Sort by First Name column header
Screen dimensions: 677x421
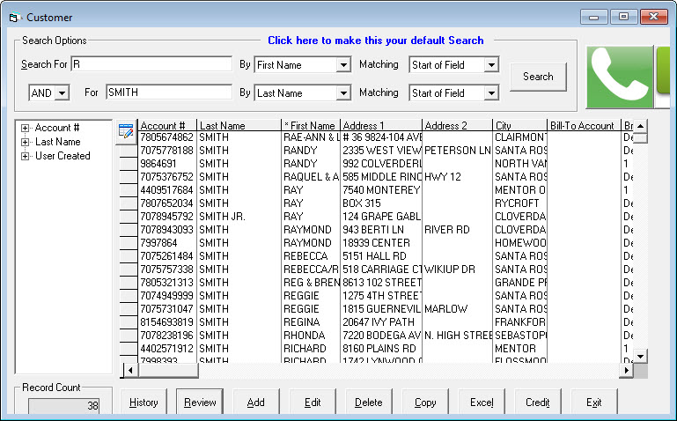click(311, 126)
